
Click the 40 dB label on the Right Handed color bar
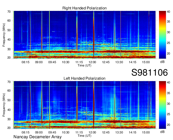168,12
